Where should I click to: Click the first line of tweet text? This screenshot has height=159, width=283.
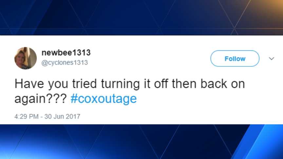click(130, 84)
